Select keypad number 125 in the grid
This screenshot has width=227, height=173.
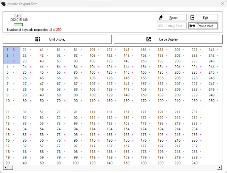point(109,72)
